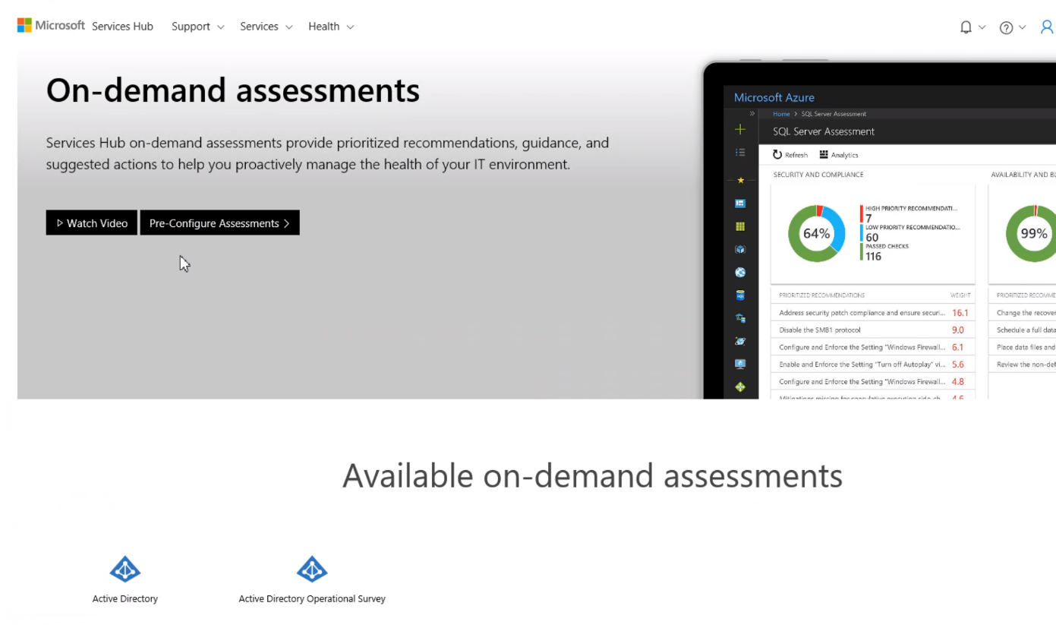Click the Active Directory Operational Survey label
The height and width of the screenshot is (625, 1056).
[x=312, y=598]
